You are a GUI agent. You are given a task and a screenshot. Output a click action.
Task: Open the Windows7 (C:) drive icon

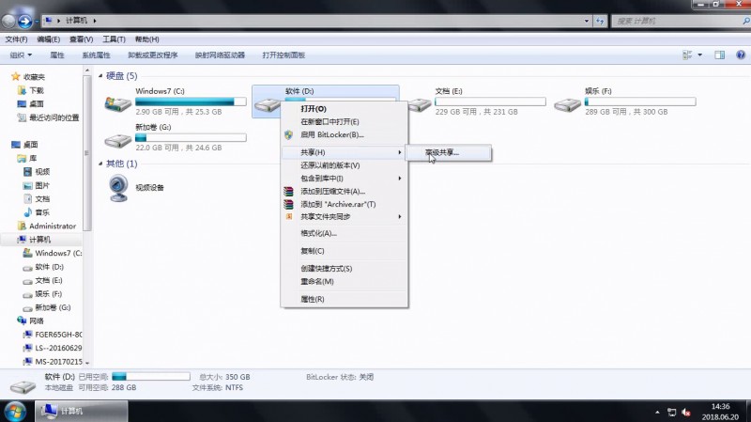(118, 103)
